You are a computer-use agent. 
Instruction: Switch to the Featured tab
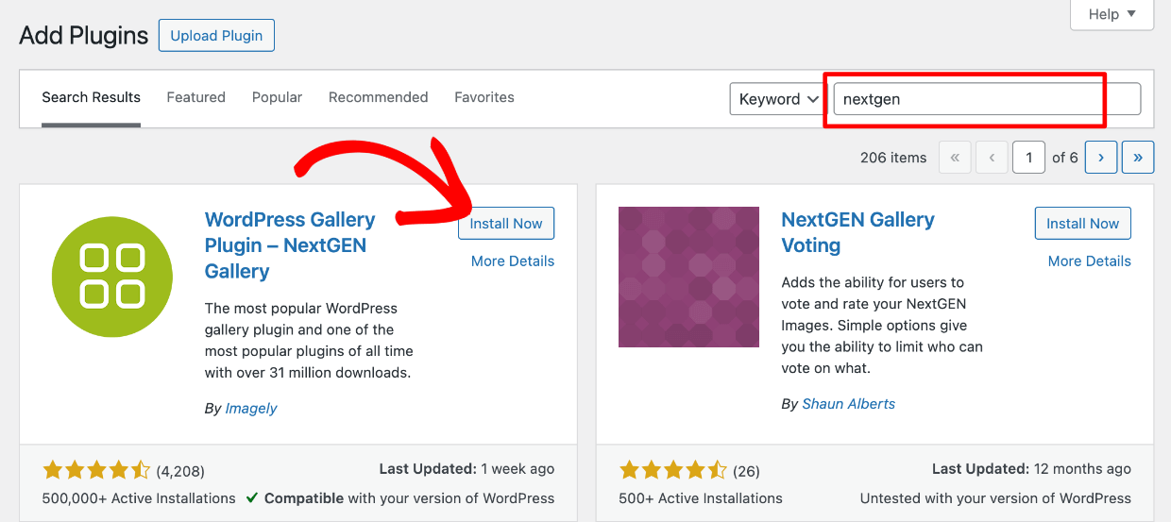(195, 97)
